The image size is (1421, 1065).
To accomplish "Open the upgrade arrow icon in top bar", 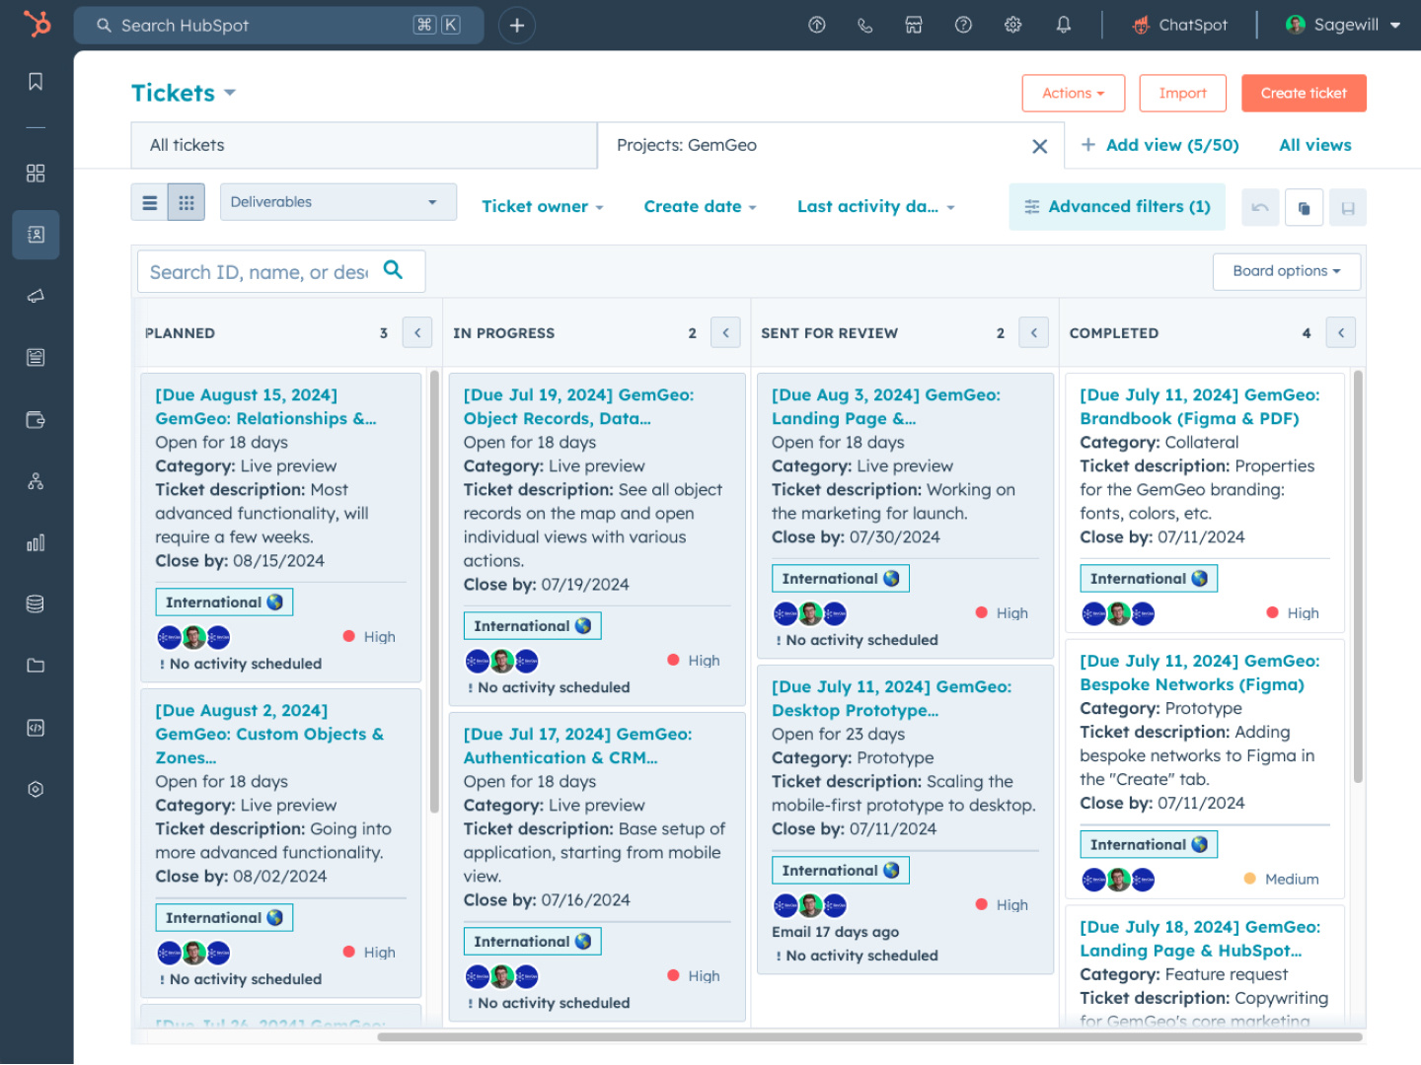I will click(x=817, y=26).
